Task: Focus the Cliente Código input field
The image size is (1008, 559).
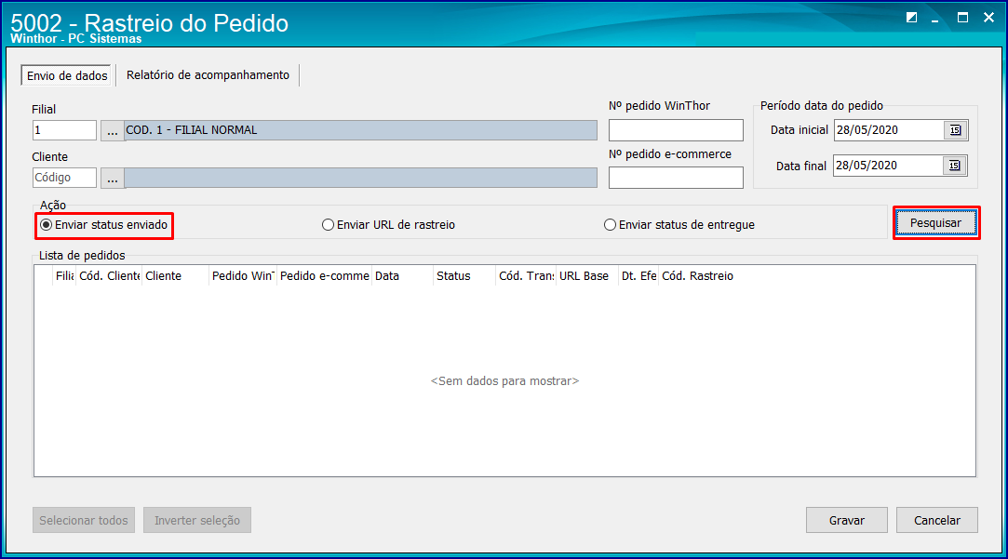Action: tap(64, 178)
